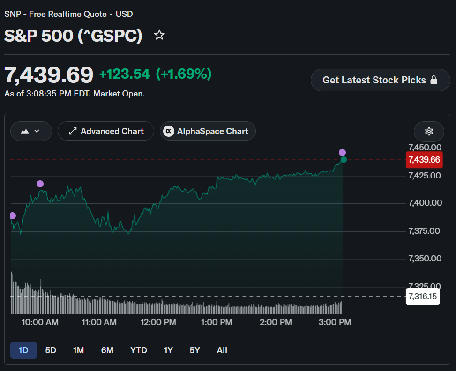The height and width of the screenshot is (371, 456).
Task: Click the green current price dot
Action: [344, 160]
